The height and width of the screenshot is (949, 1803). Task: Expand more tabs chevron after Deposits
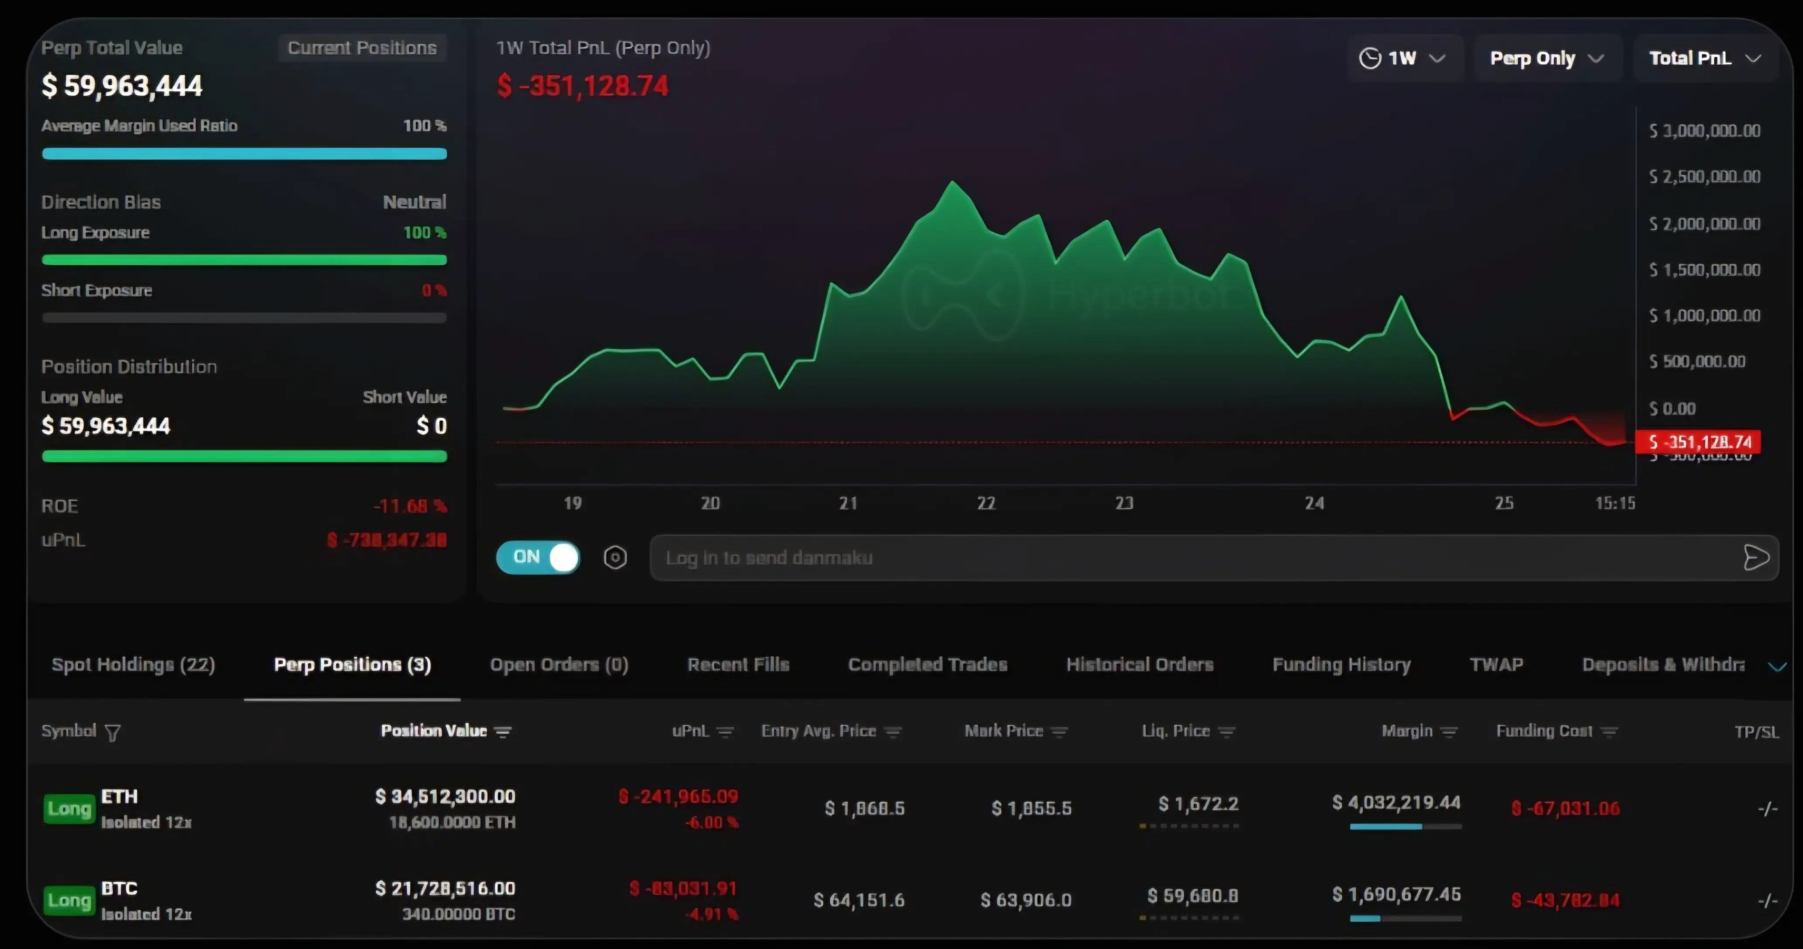(x=1777, y=666)
